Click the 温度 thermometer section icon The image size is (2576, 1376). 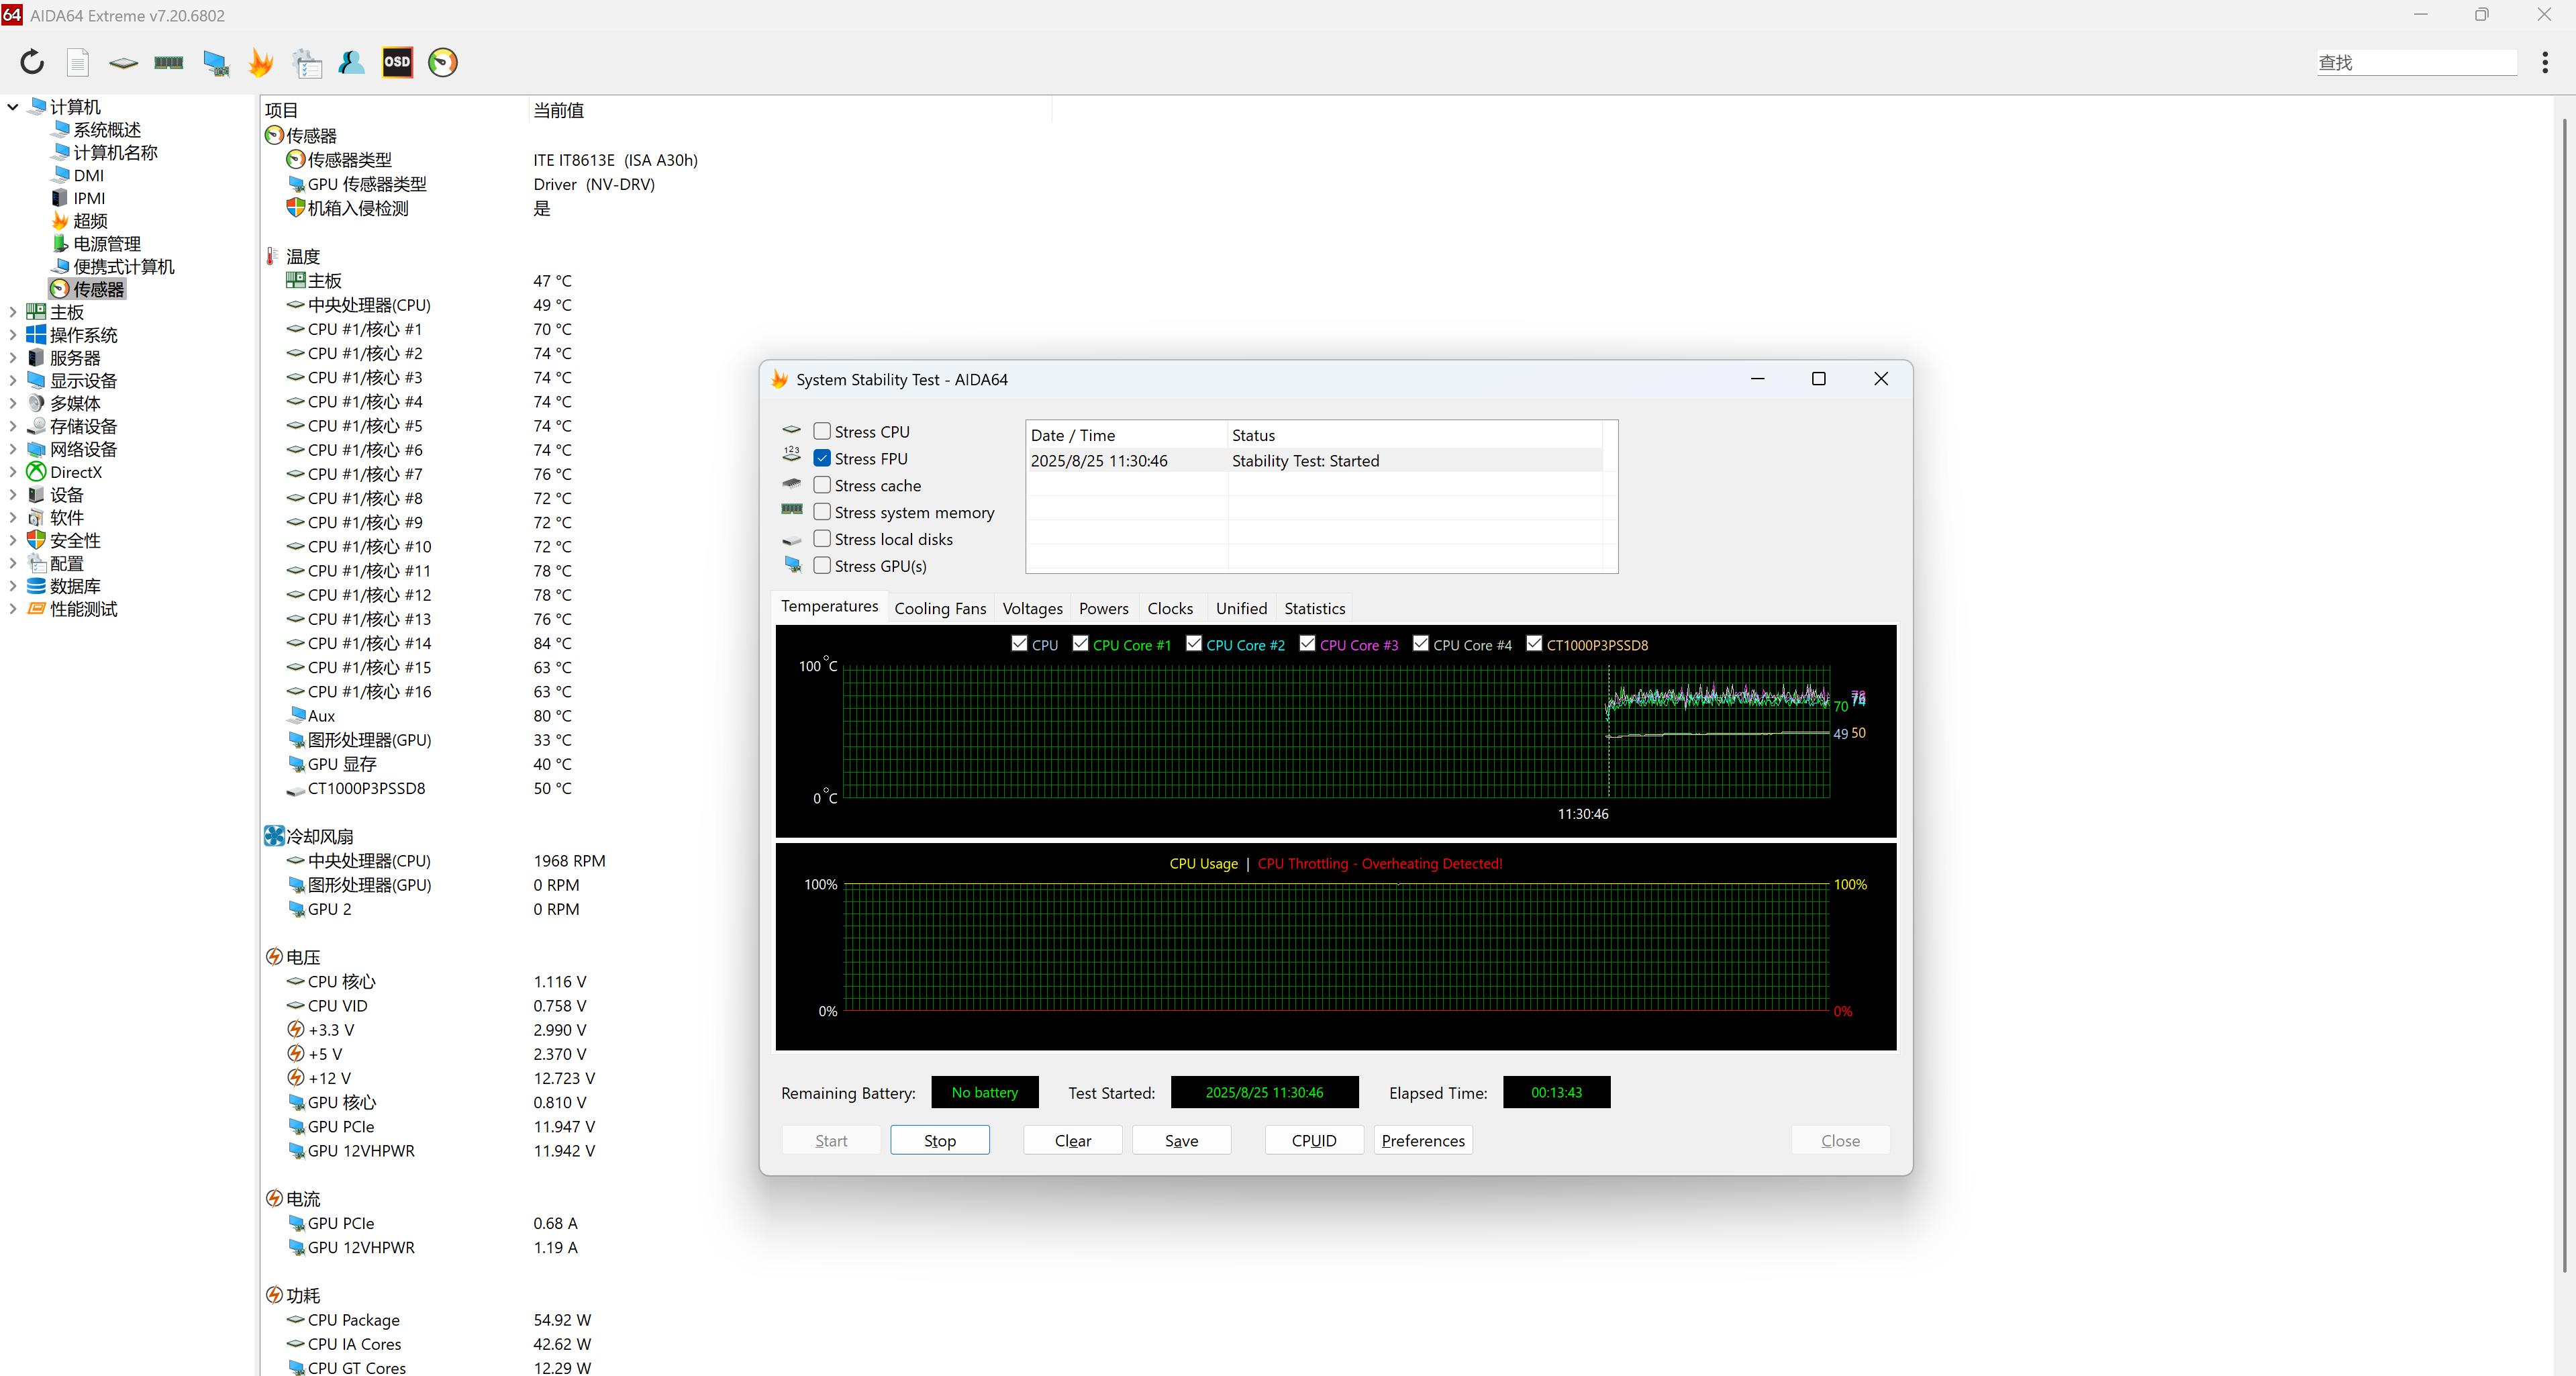point(272,256)
